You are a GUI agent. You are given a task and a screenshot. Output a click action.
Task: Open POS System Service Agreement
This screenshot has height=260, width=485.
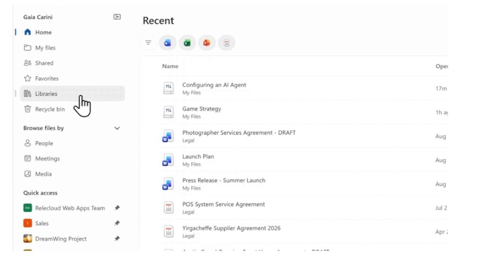pos(224,204)
